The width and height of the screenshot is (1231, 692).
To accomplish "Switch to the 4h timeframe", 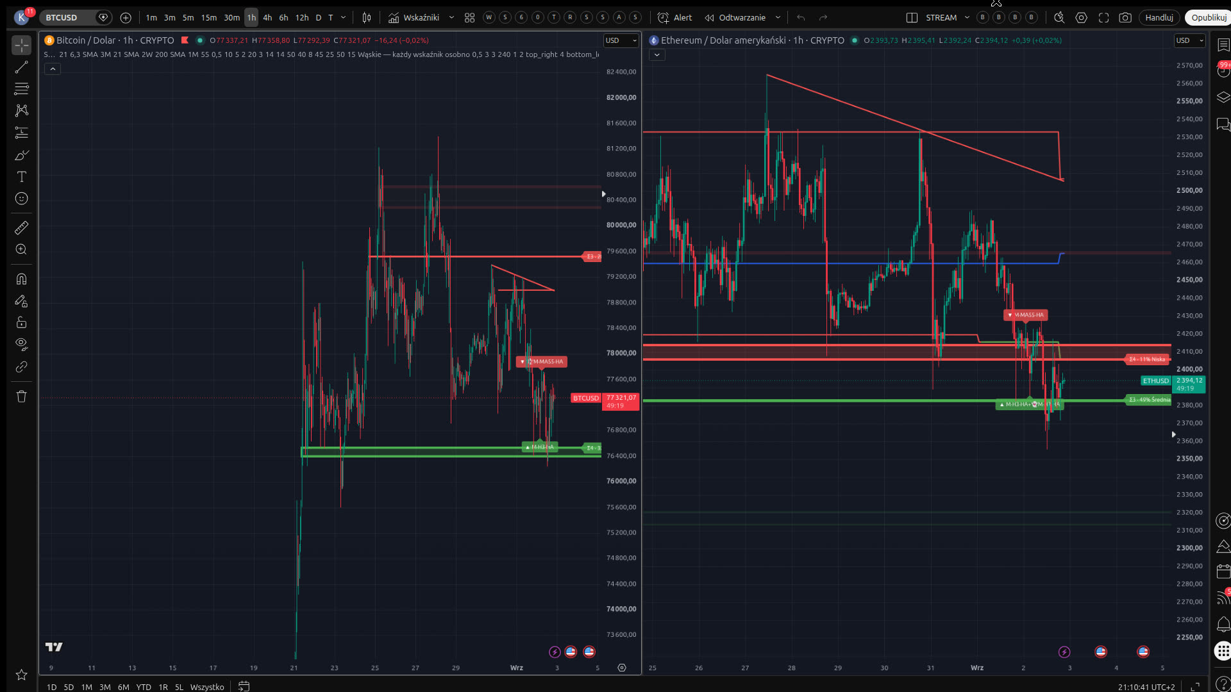I will coord(267,18).
